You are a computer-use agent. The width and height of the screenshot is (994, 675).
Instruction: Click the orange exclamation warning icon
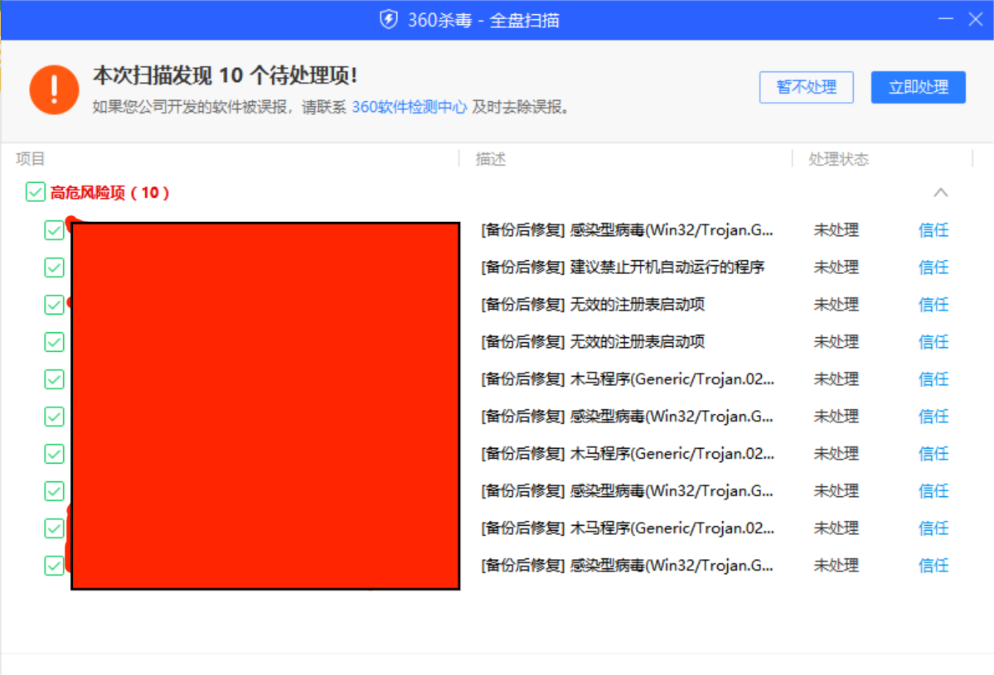click(55, 90)
